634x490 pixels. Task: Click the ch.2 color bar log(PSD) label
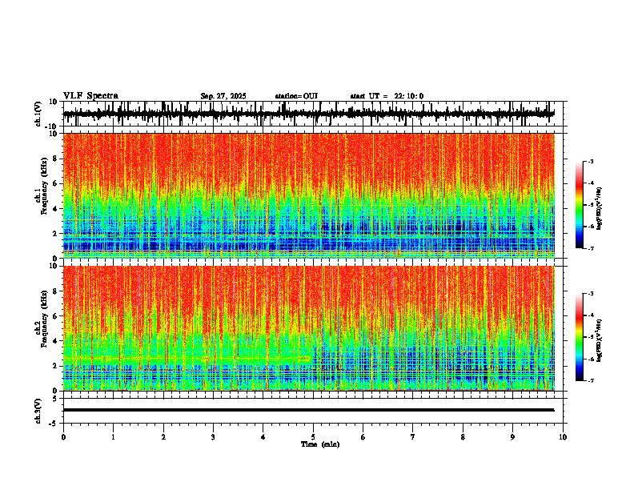click(600, 340)
